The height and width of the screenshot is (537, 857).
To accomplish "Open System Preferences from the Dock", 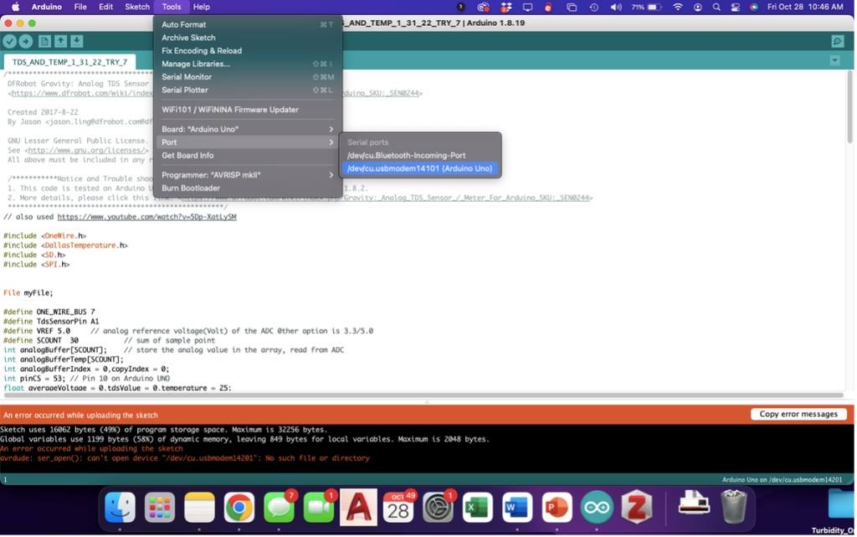I will click(x=438, y=508).
